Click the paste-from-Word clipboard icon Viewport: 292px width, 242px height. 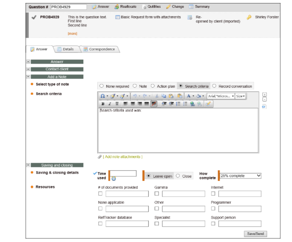point(180,96)
